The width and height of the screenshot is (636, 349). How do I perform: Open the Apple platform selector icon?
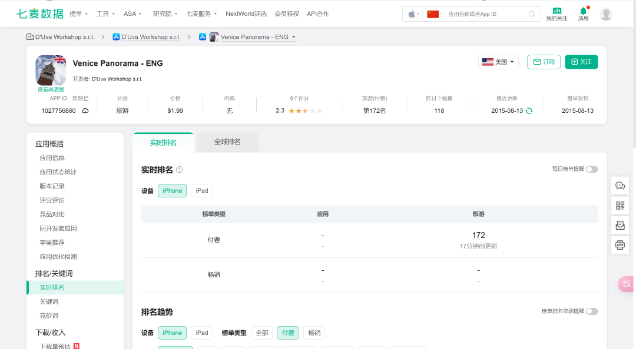pos(413,14)
